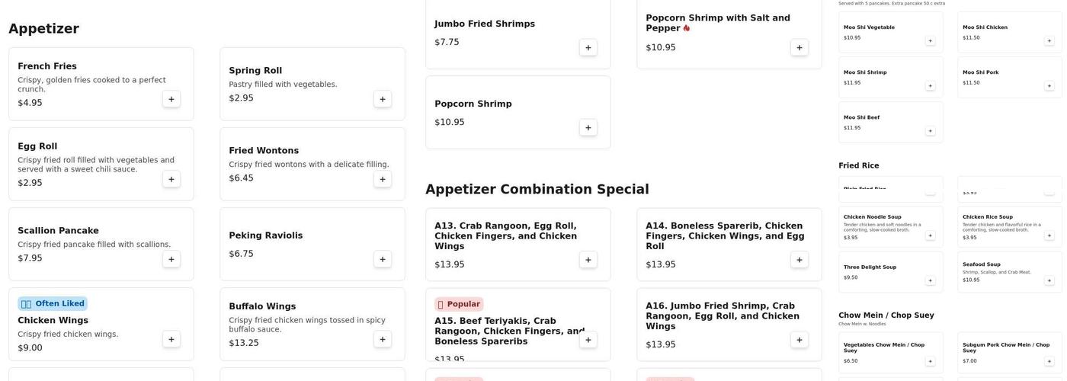This screenshot has width=1067, height=381.
Task: Add Peking Raviolis via plus icon
Action: tap(383, 259)
